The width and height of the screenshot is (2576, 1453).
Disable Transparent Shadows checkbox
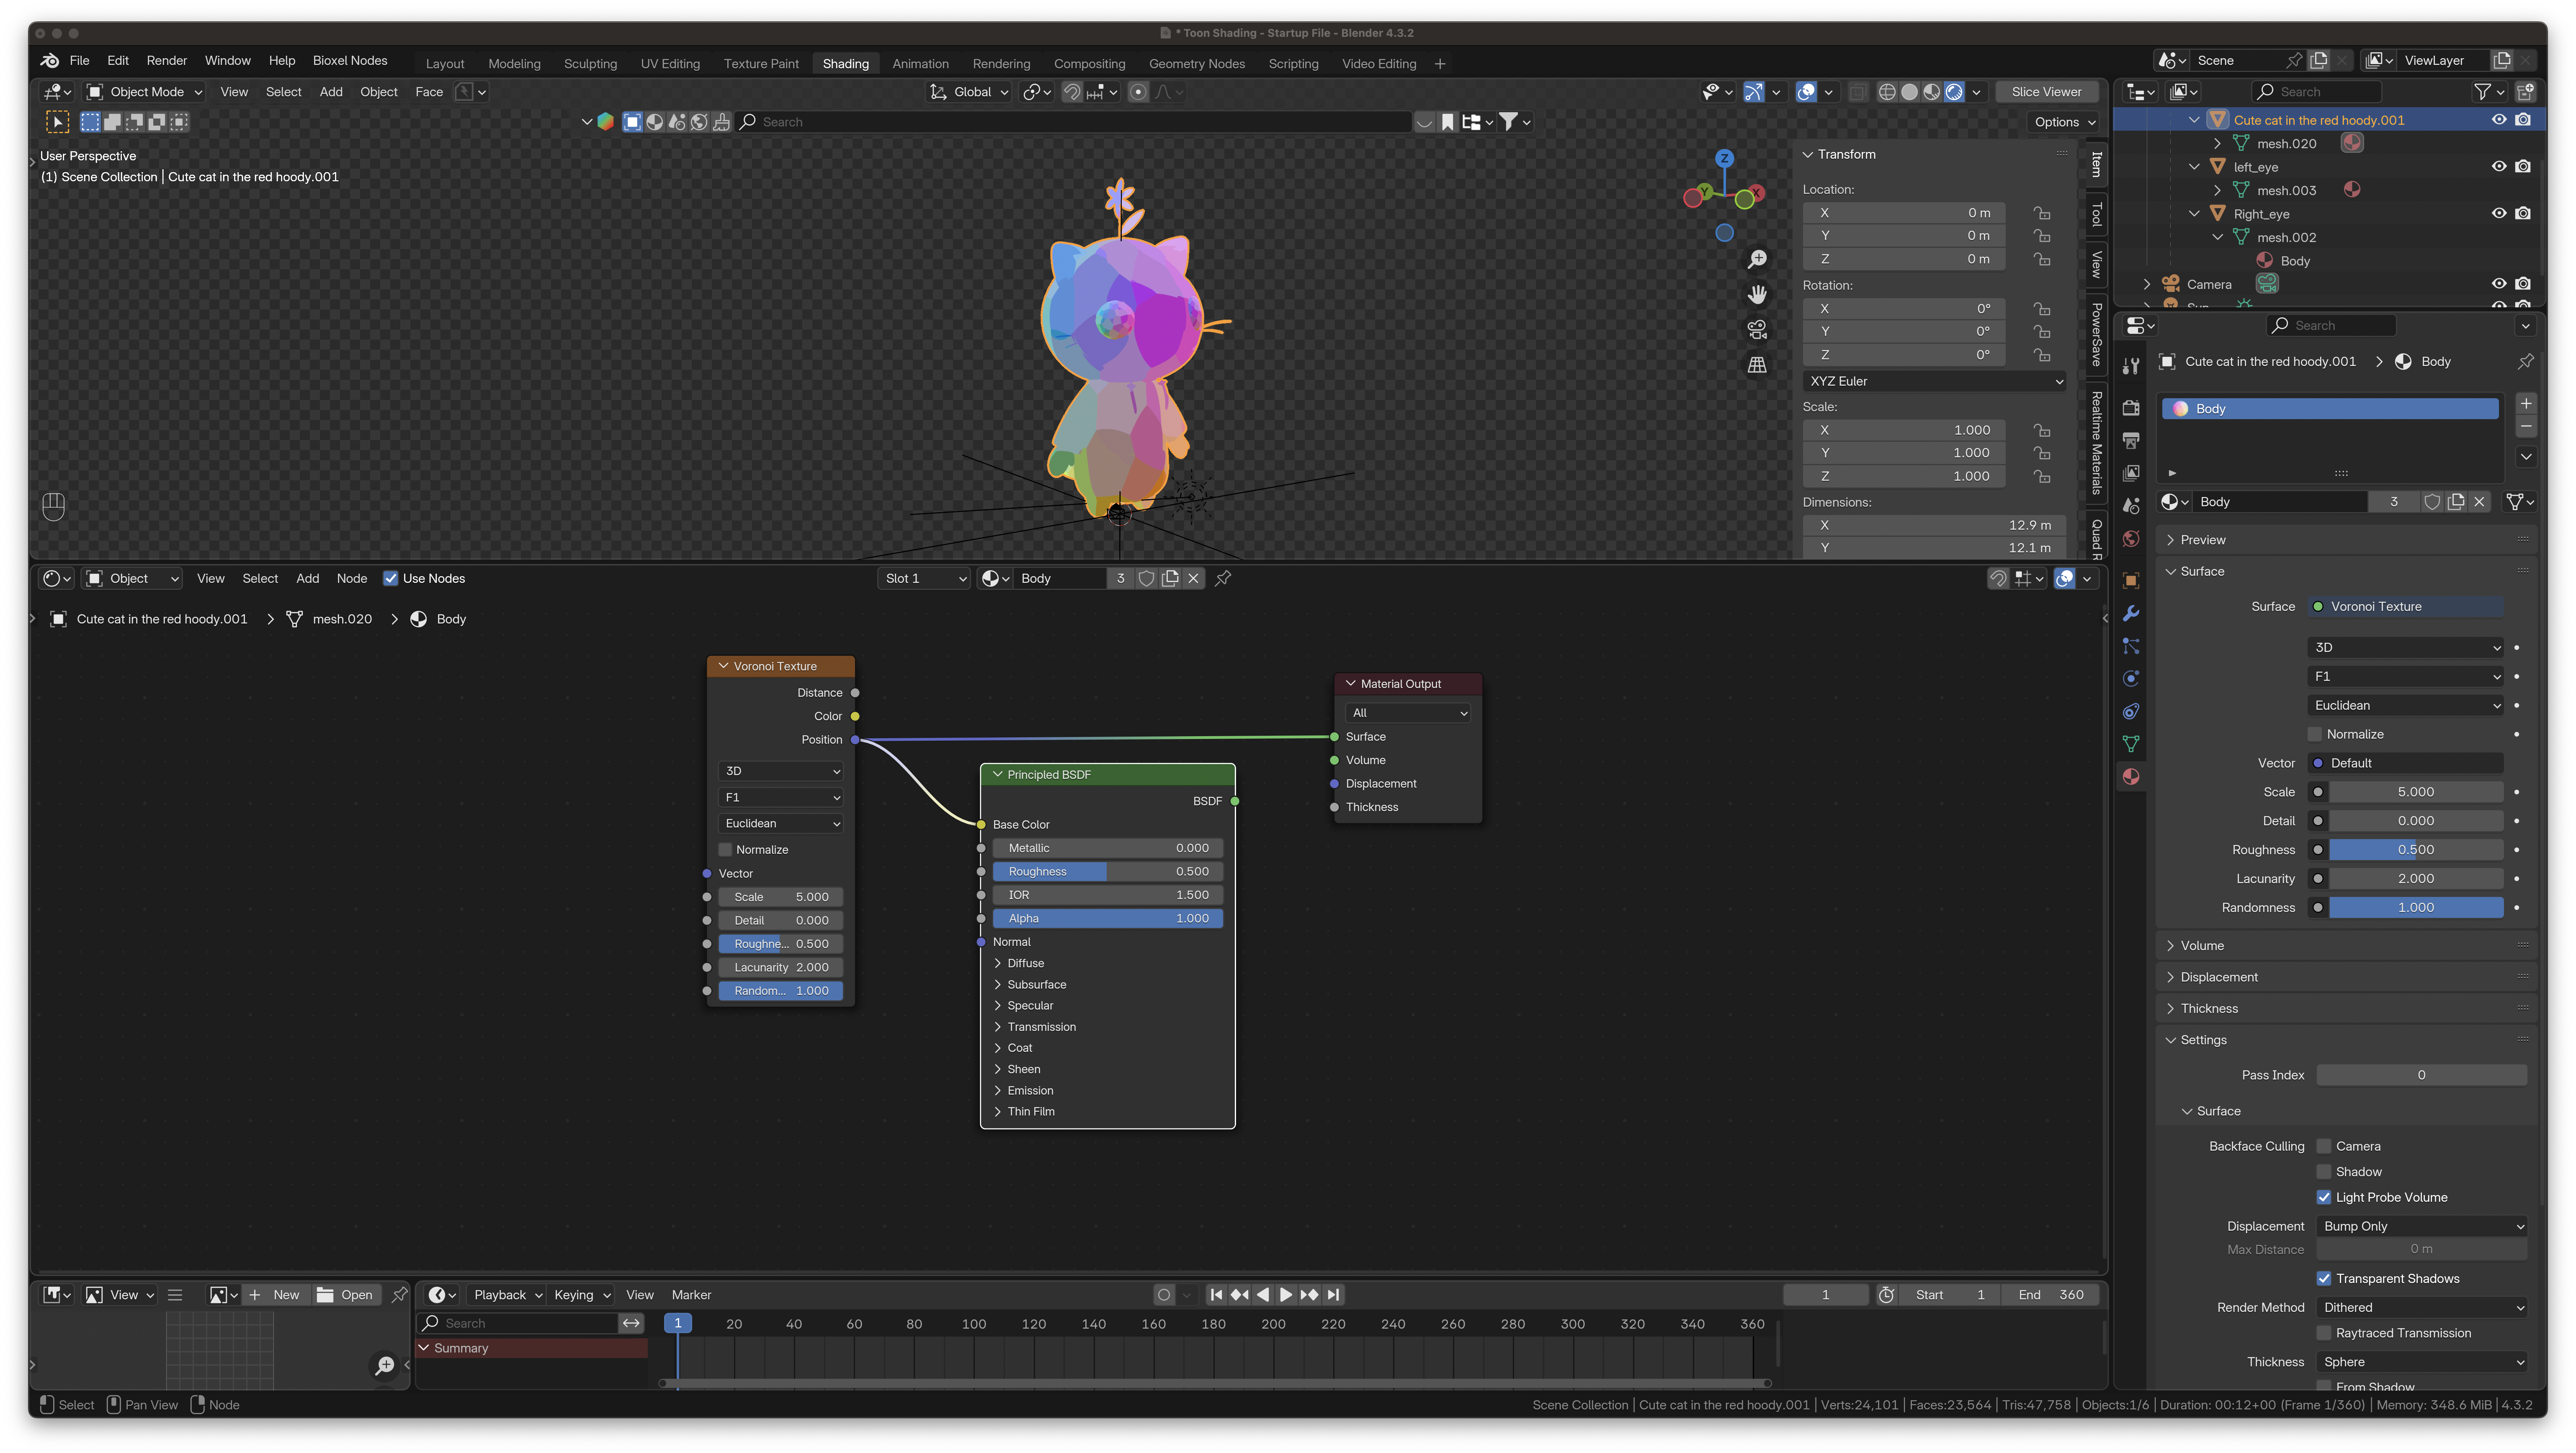[2324, 1278]
